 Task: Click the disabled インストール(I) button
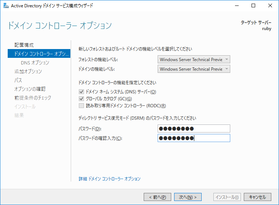point(227,197)
